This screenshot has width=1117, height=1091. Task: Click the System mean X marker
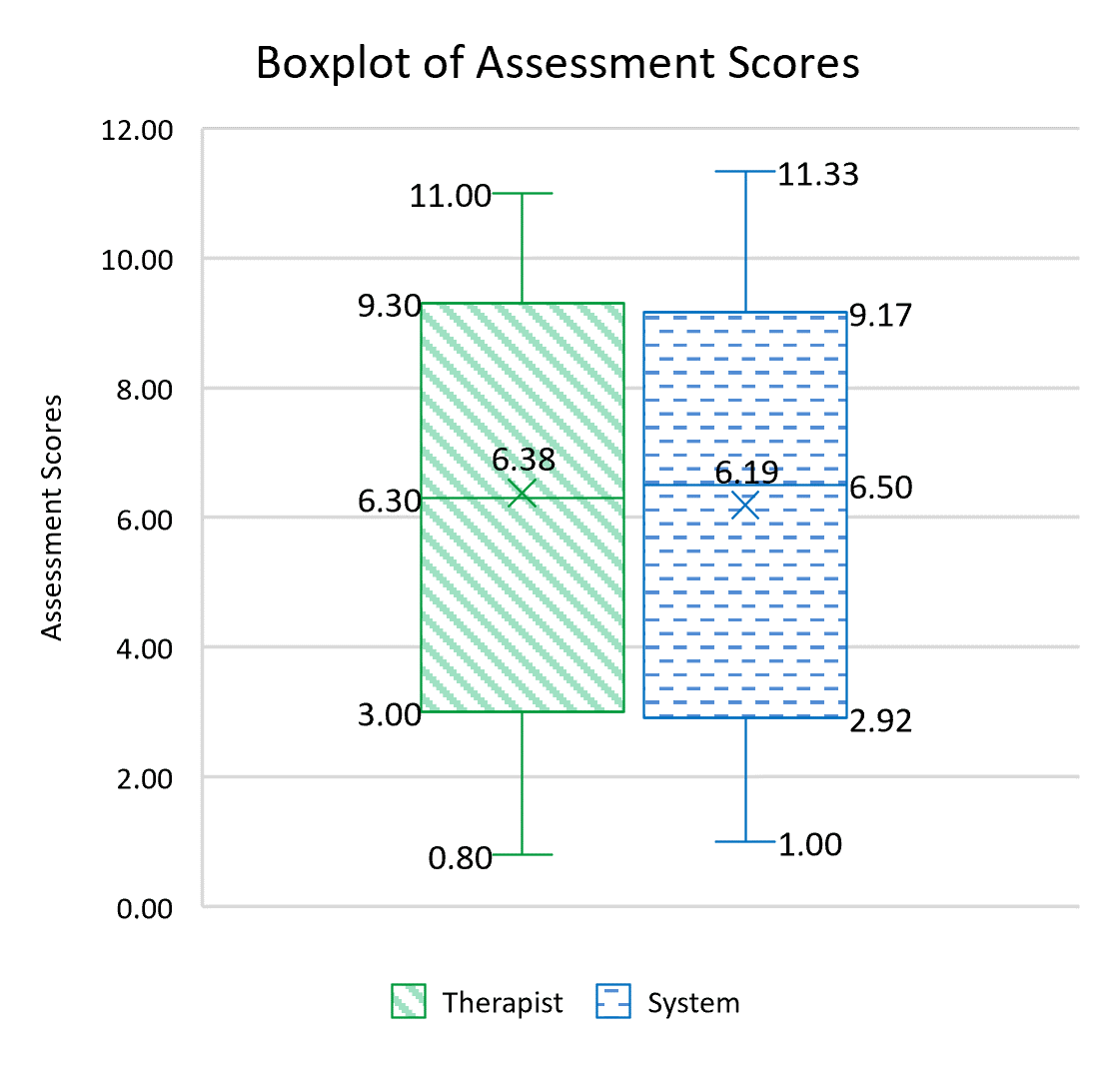click(x=744, y=506)
